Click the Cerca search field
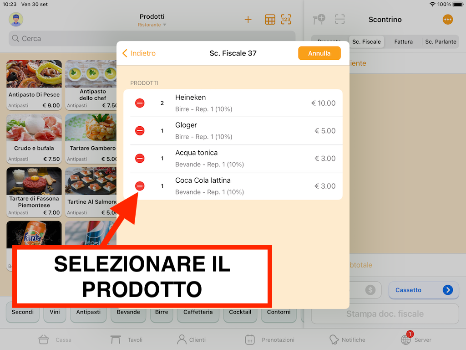 coord(152,38)
